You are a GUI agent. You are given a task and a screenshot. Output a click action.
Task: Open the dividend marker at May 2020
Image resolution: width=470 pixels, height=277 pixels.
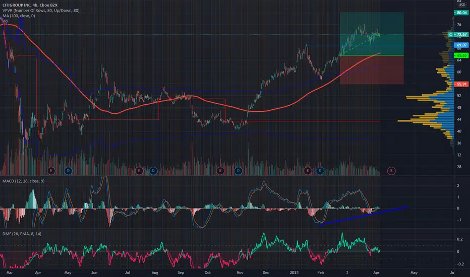click(x=68, y=171)
